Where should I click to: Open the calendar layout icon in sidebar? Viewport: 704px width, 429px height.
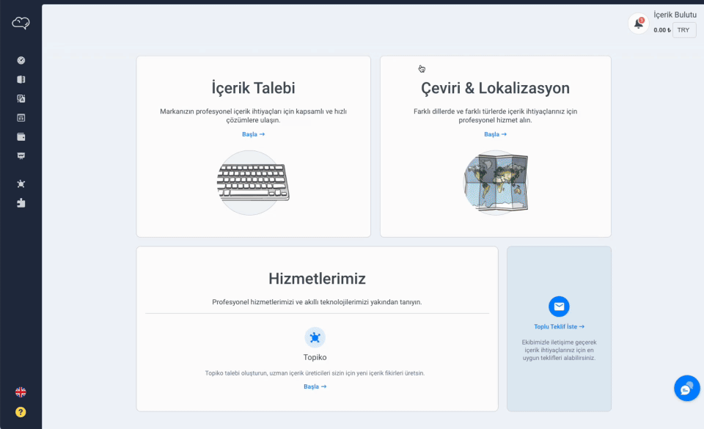click(21, 117)
